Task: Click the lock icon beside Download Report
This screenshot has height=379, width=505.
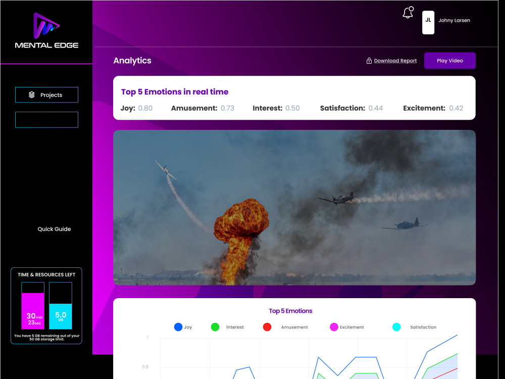Action: point(369,61)
